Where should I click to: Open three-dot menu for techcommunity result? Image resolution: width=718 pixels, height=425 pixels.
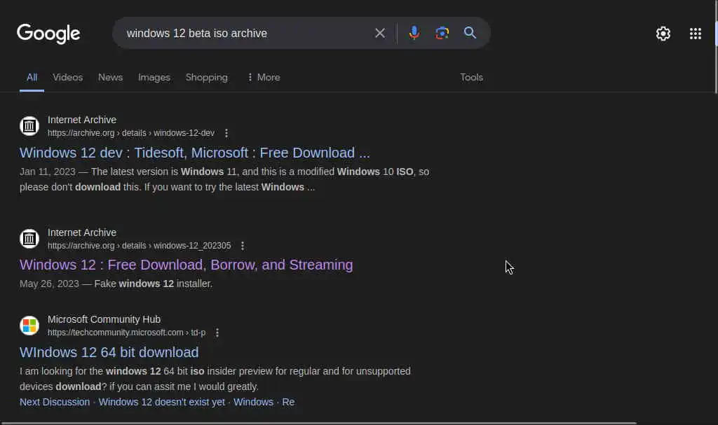coord(217,333)
